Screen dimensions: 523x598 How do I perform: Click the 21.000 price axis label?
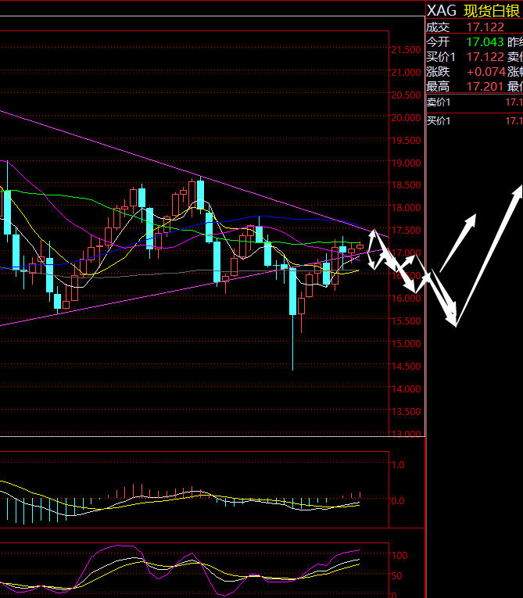tap(406, 73)
